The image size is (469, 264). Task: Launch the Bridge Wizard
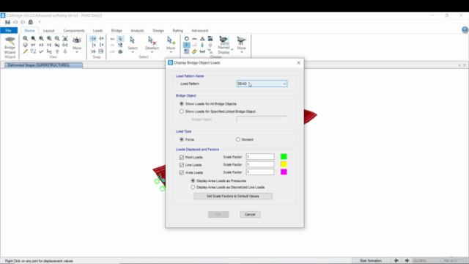(10, 47)
